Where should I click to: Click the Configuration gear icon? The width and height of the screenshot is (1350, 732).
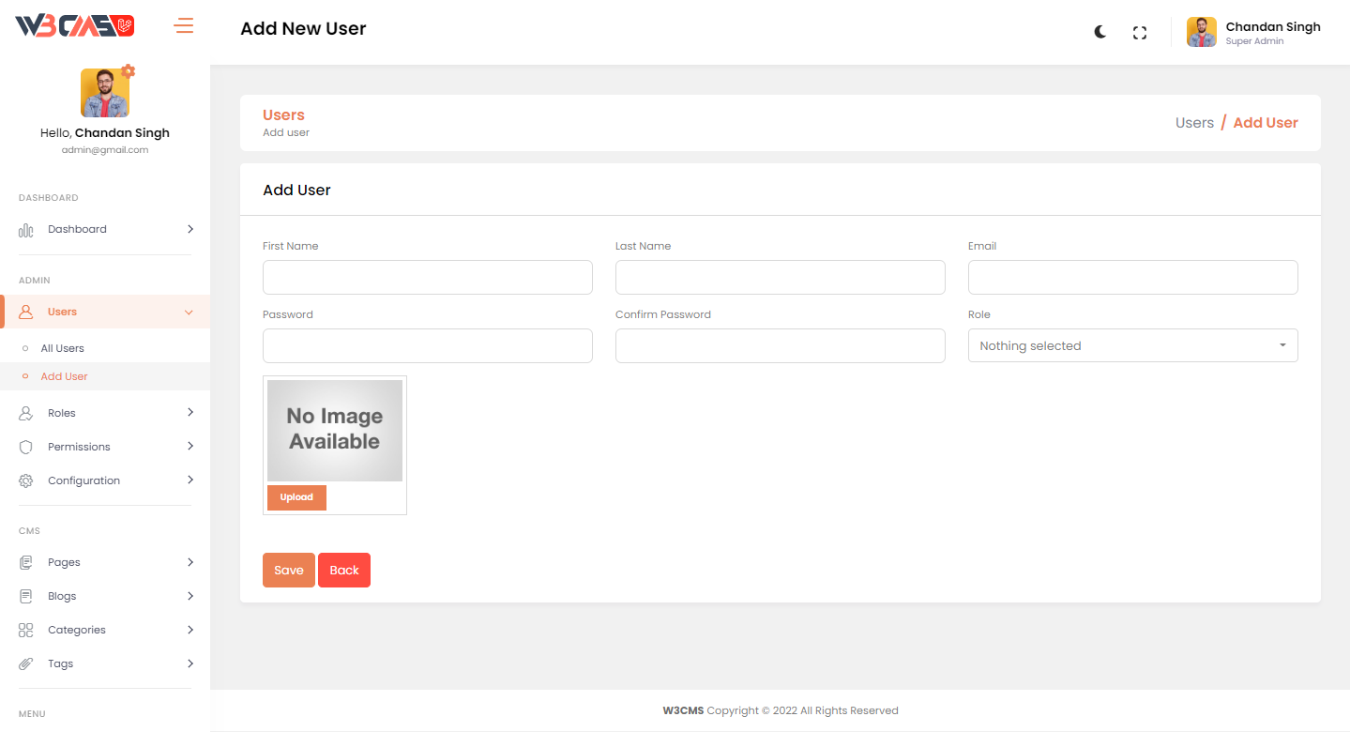[x=26, y=480]
